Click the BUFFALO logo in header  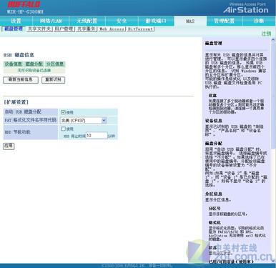click(24, 4)
